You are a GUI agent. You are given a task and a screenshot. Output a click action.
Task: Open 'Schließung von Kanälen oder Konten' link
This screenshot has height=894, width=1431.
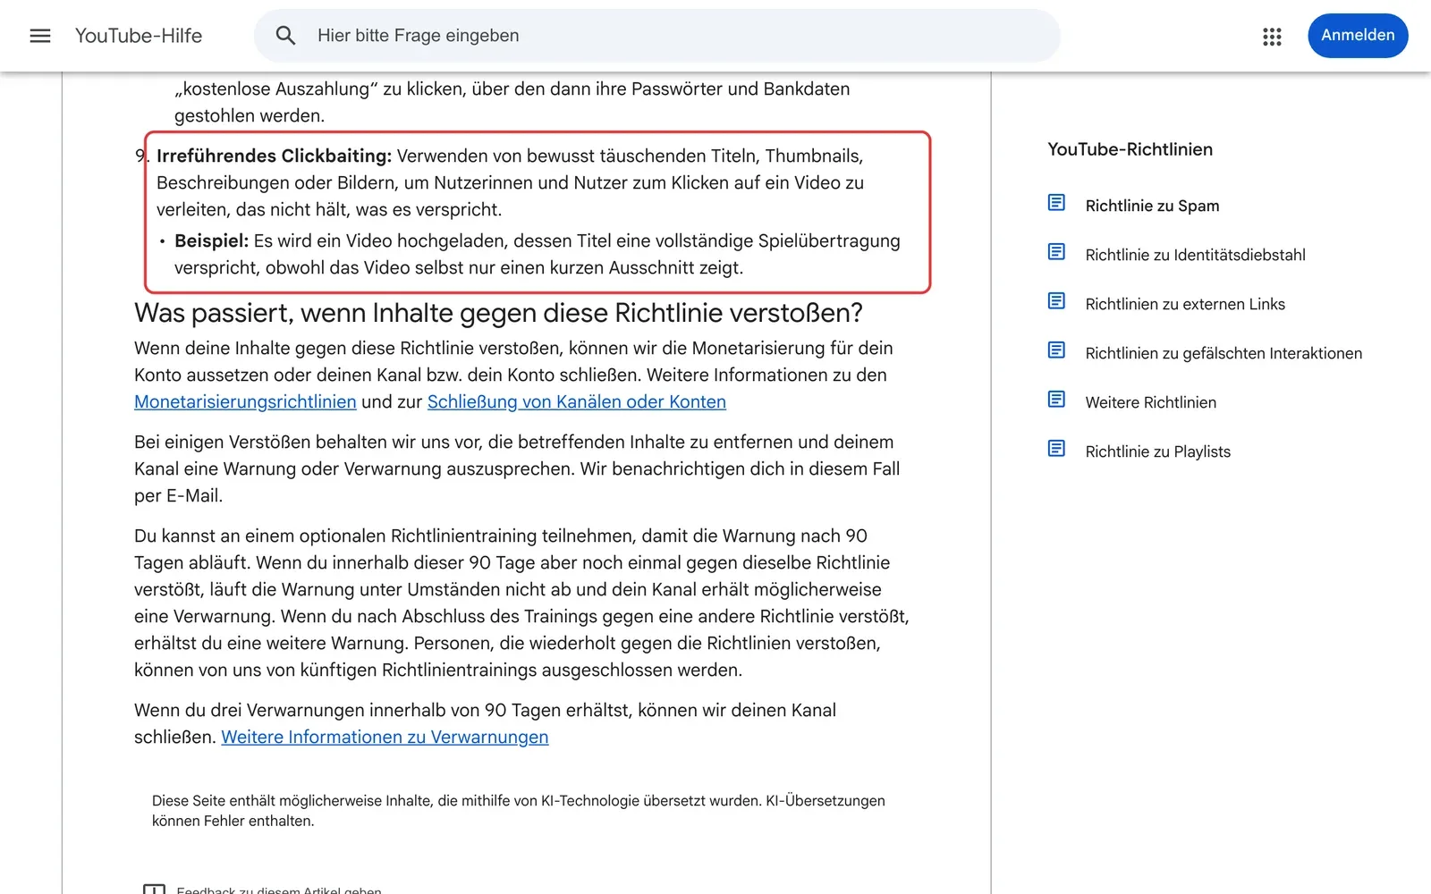pyautogui.click(x=577, y=402)
